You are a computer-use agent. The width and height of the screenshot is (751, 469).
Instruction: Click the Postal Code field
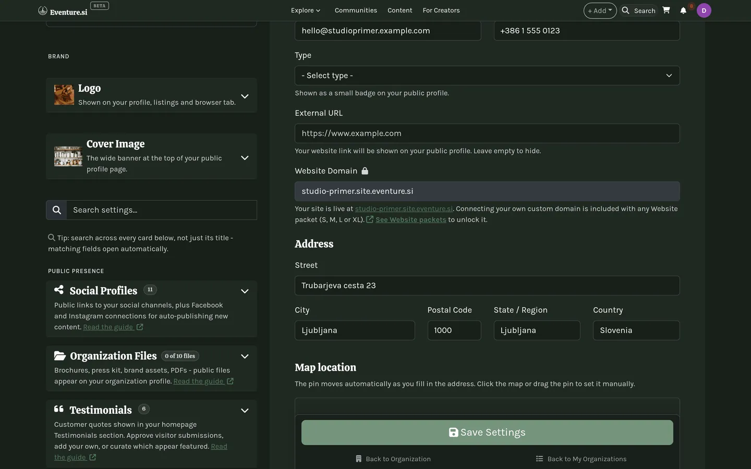[x=454, y=330]
